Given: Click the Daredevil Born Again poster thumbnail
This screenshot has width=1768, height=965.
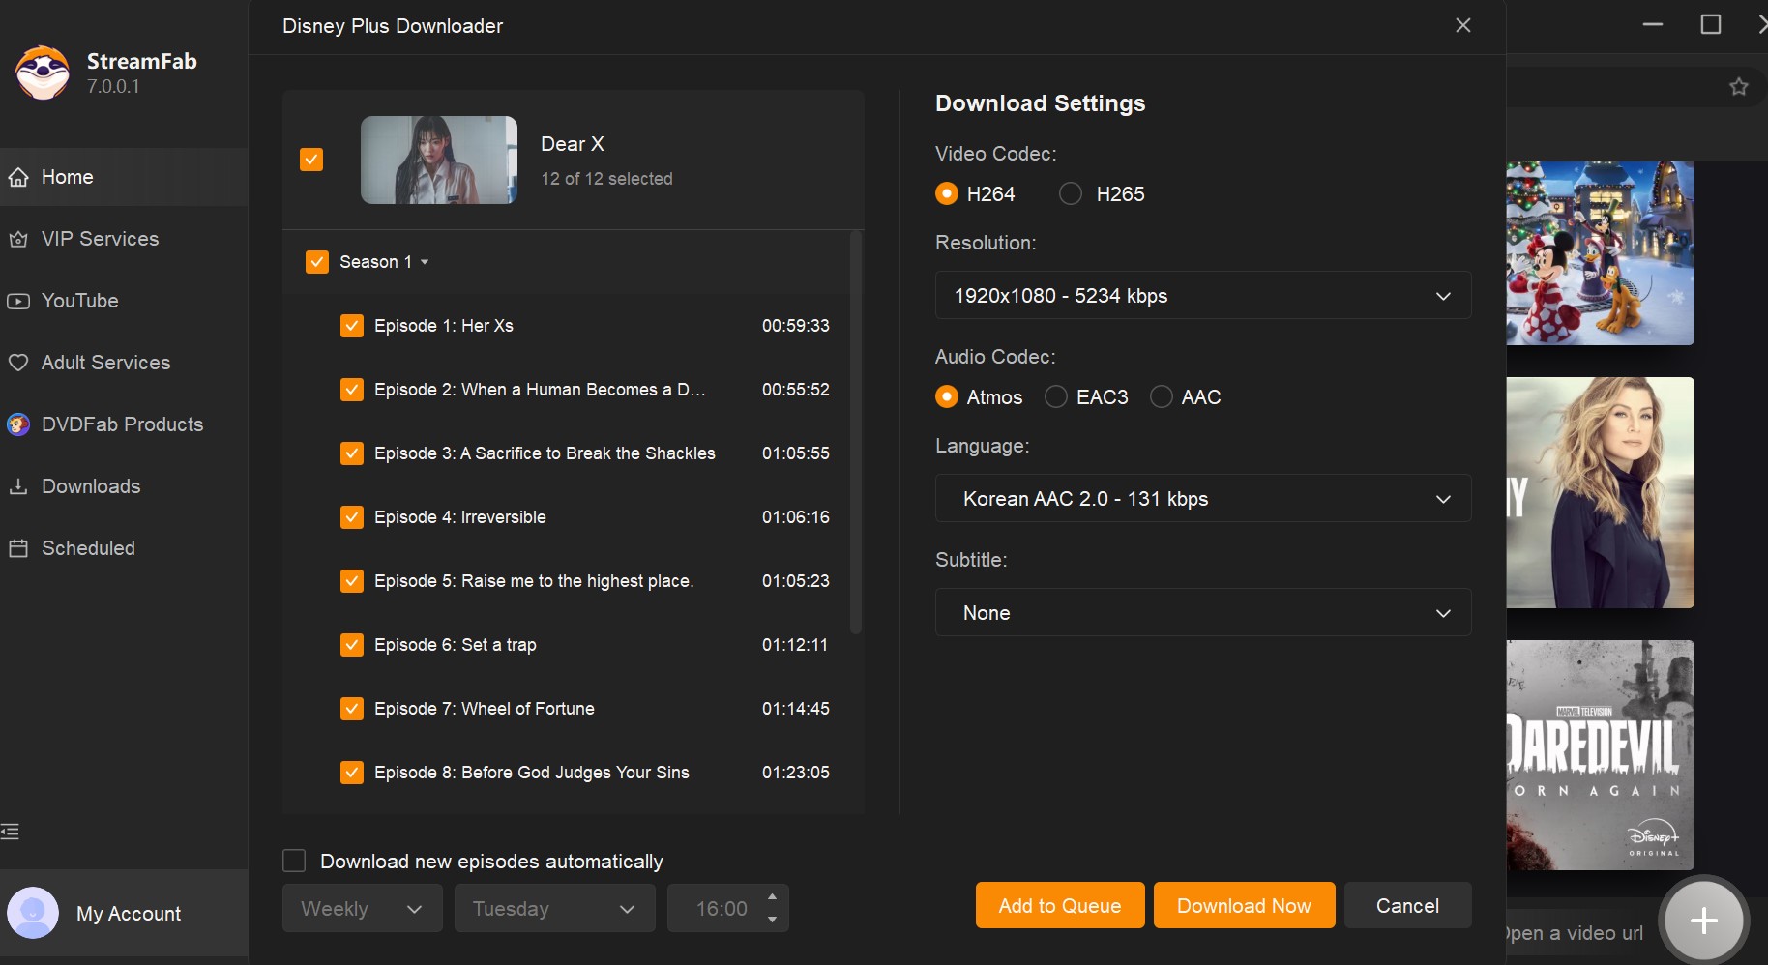Looking at the screenshot, I should click(1601, 755).
